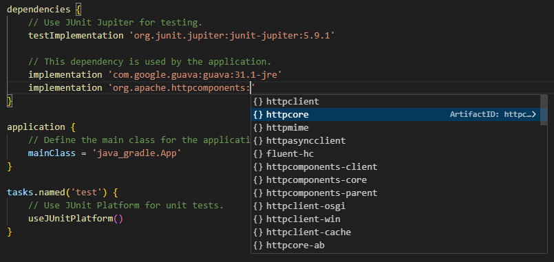Click the curly-brace icon beside fluent-hc
This screenshot has height=262, width=554.
click(258, 153)
